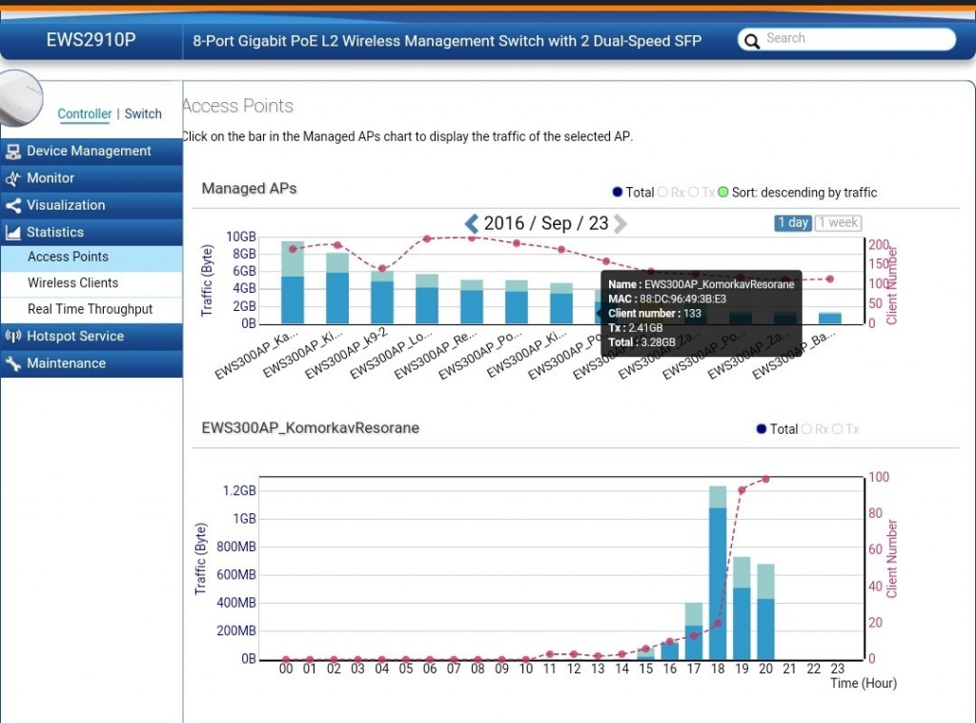Click the EWS300AP_KomorkavResorane chart title
976x723 pixels.
tap(310, 428)
